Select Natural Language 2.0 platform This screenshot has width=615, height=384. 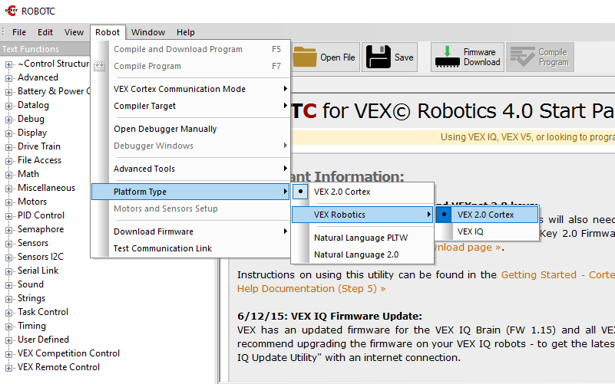click(x=363, y=254)
